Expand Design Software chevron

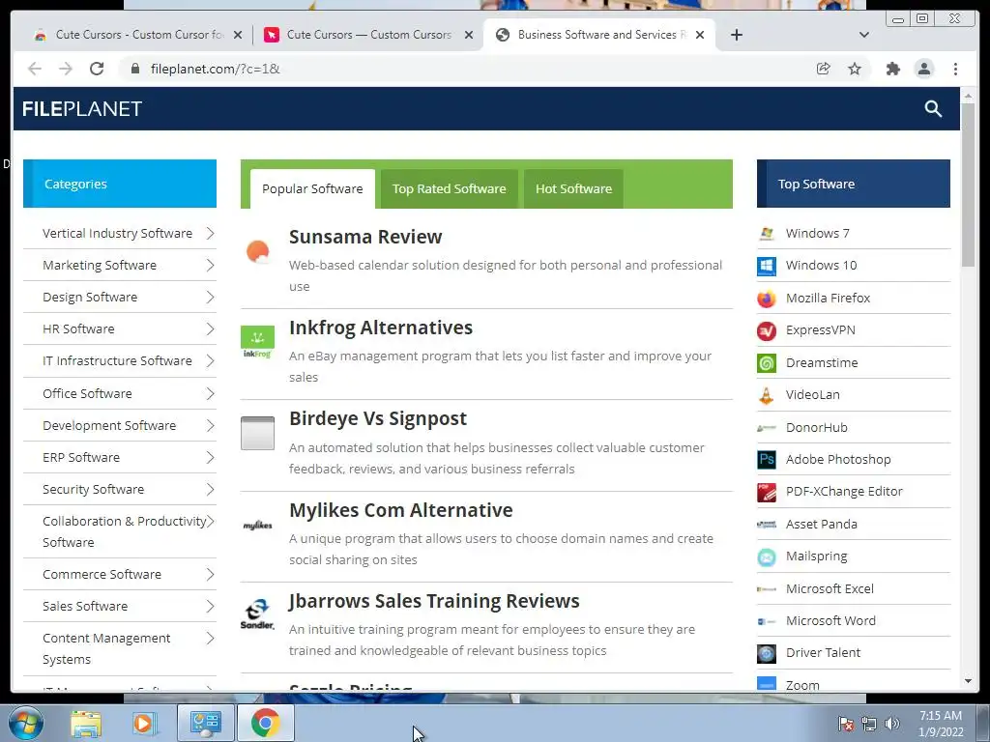210,298
